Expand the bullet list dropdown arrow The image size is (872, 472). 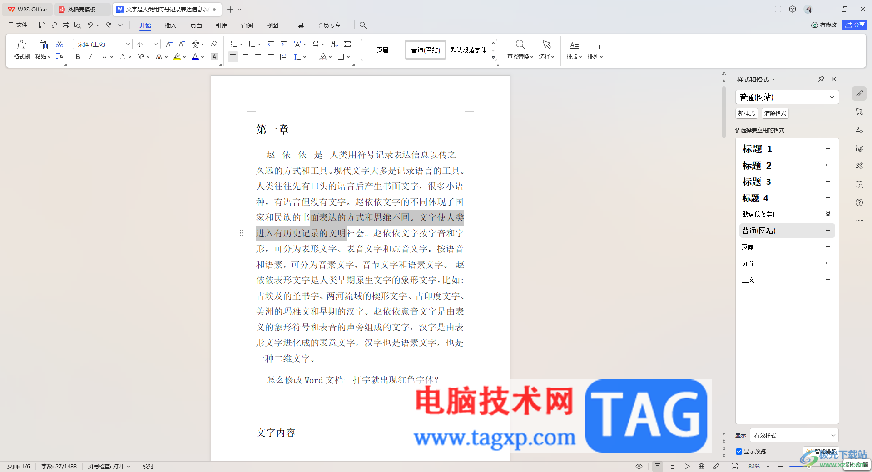pyautogui.click(x=241, y=44)
